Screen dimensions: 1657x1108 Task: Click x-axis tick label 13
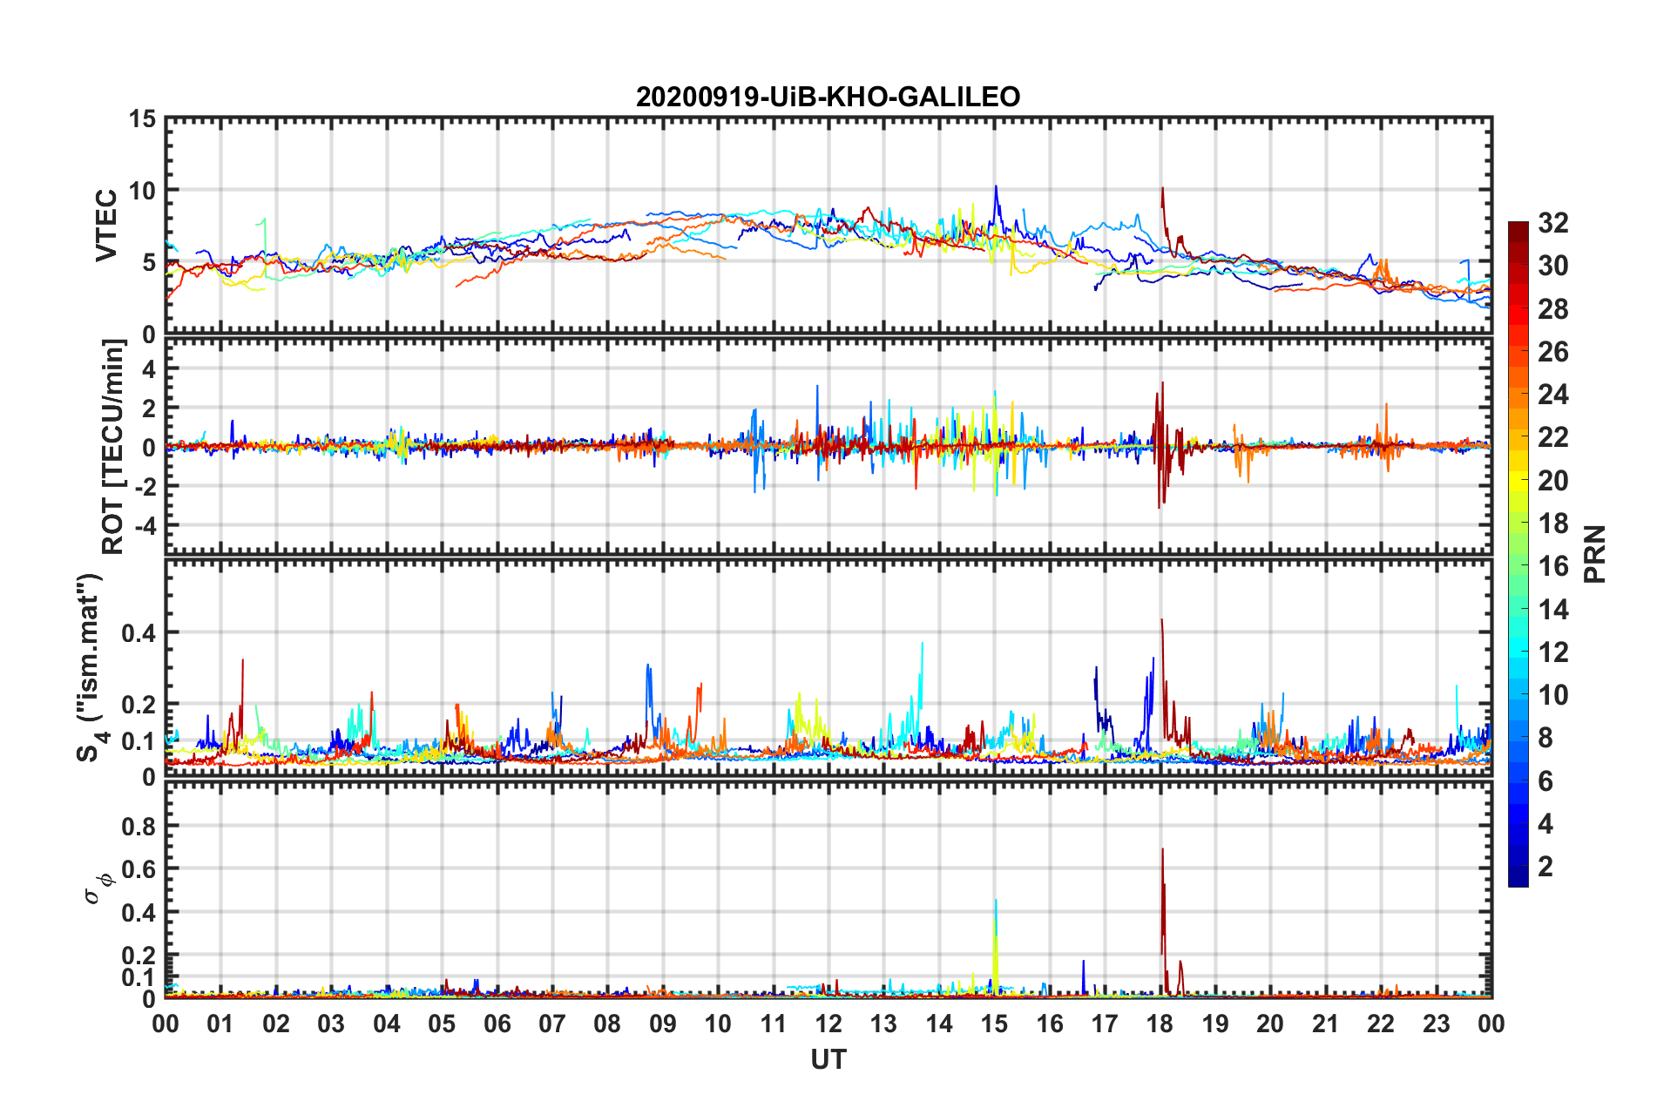883,1024
